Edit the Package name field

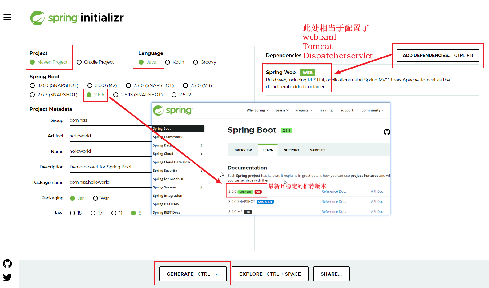[x=110, y=182]
